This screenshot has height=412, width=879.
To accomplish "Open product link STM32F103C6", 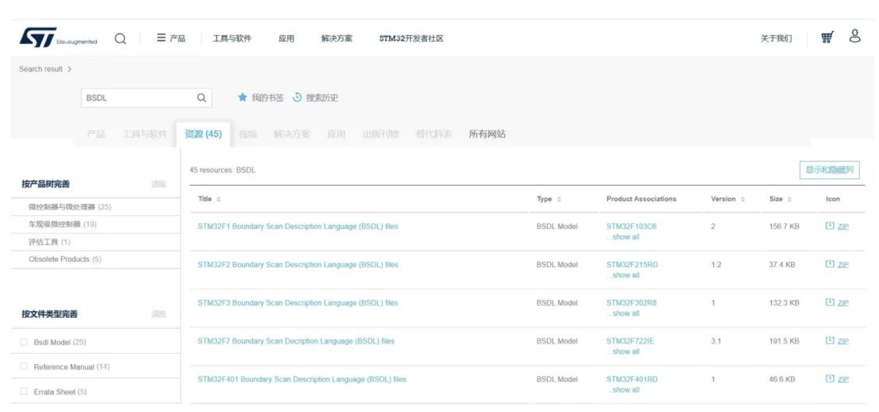I will point(631,226).
